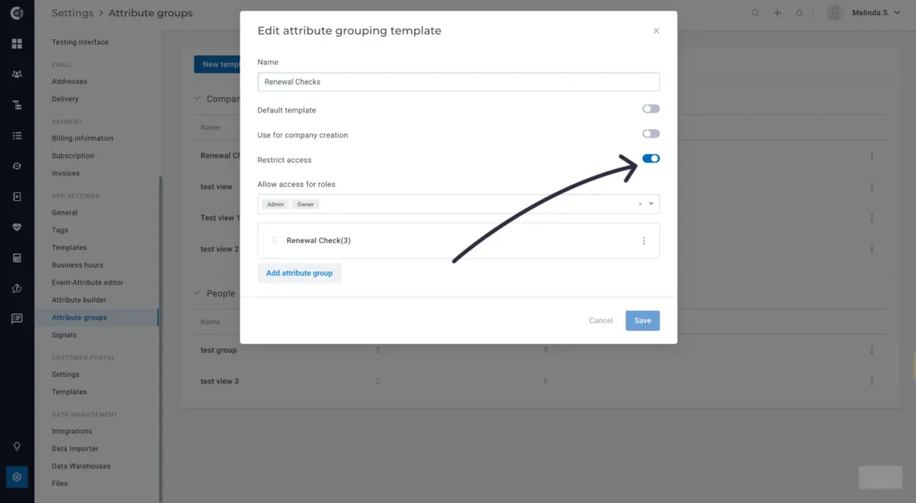Collapse the People section
Screen dimensions: 916x503
pyautogui.click(x=197, y=293)
